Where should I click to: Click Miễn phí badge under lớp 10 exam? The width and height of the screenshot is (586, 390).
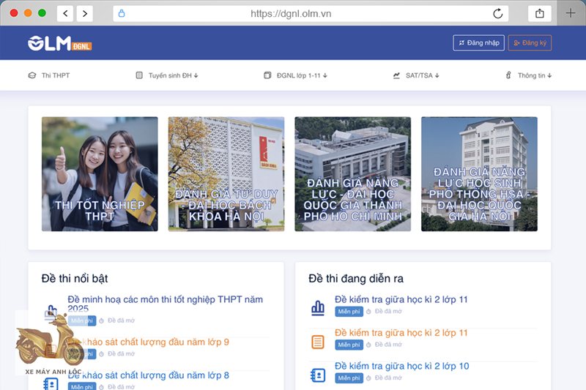coord(349,378)
